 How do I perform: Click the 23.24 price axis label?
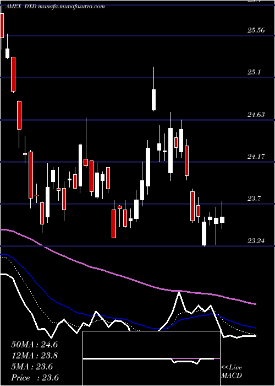coord(256,240)
